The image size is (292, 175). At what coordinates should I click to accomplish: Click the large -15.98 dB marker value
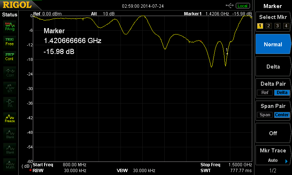59,51
